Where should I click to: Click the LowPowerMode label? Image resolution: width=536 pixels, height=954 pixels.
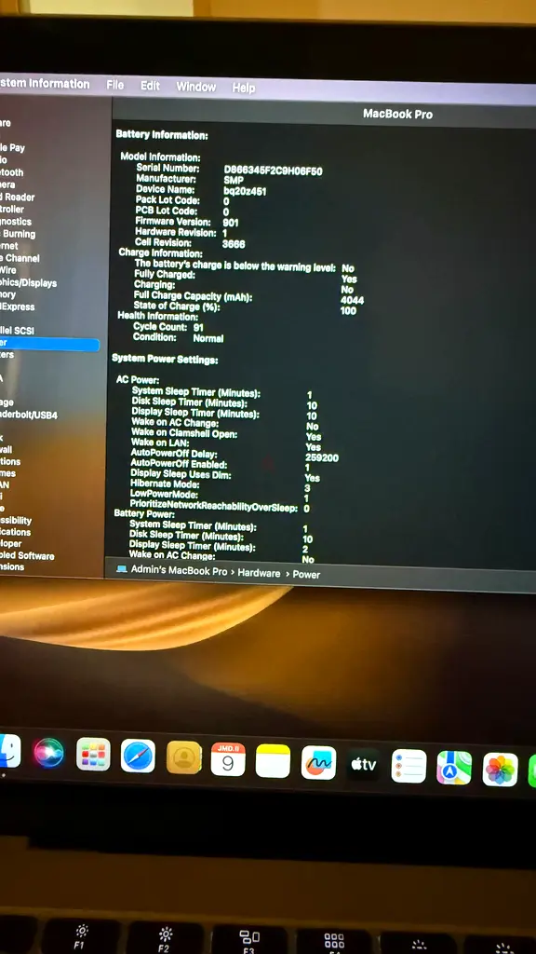[164, 495]
